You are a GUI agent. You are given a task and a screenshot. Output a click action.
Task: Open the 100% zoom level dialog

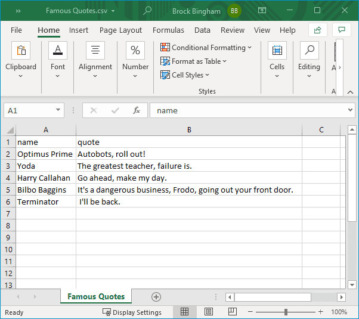click(x=339, y=312)
